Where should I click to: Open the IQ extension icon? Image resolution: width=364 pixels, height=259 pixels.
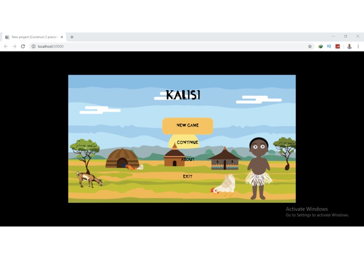[x=329, y=47]
